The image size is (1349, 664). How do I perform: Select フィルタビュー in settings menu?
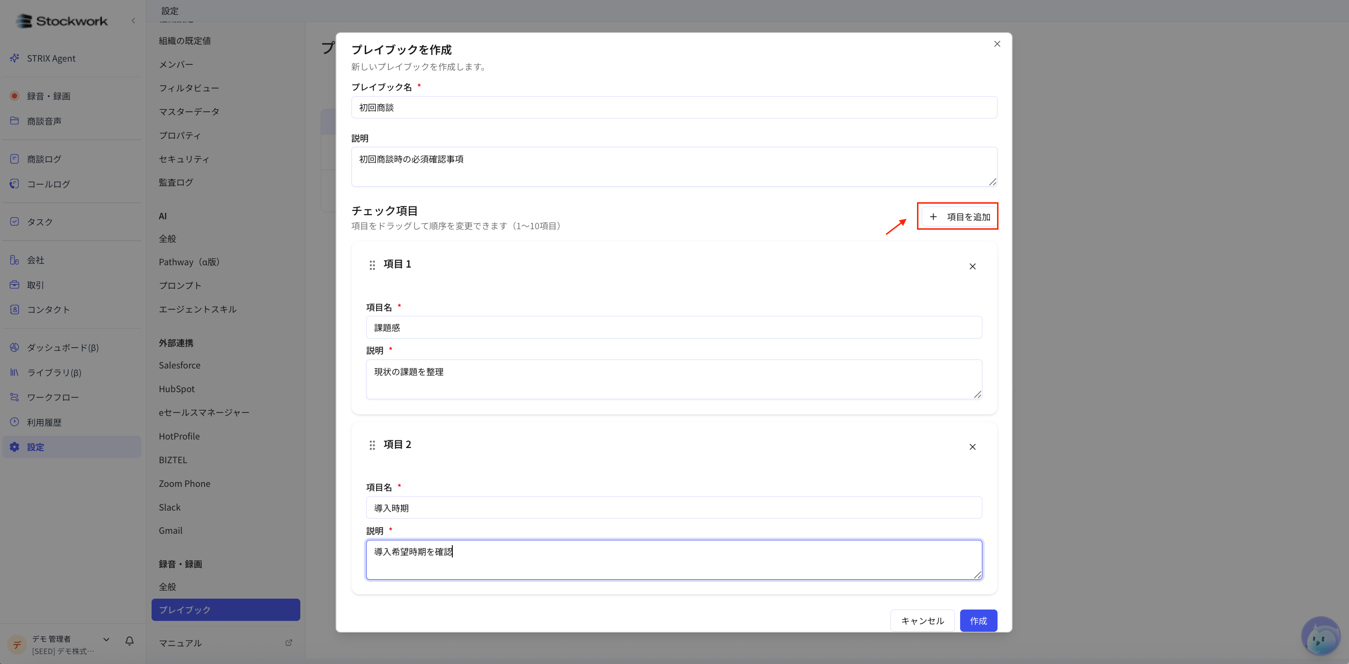point(189,88)
